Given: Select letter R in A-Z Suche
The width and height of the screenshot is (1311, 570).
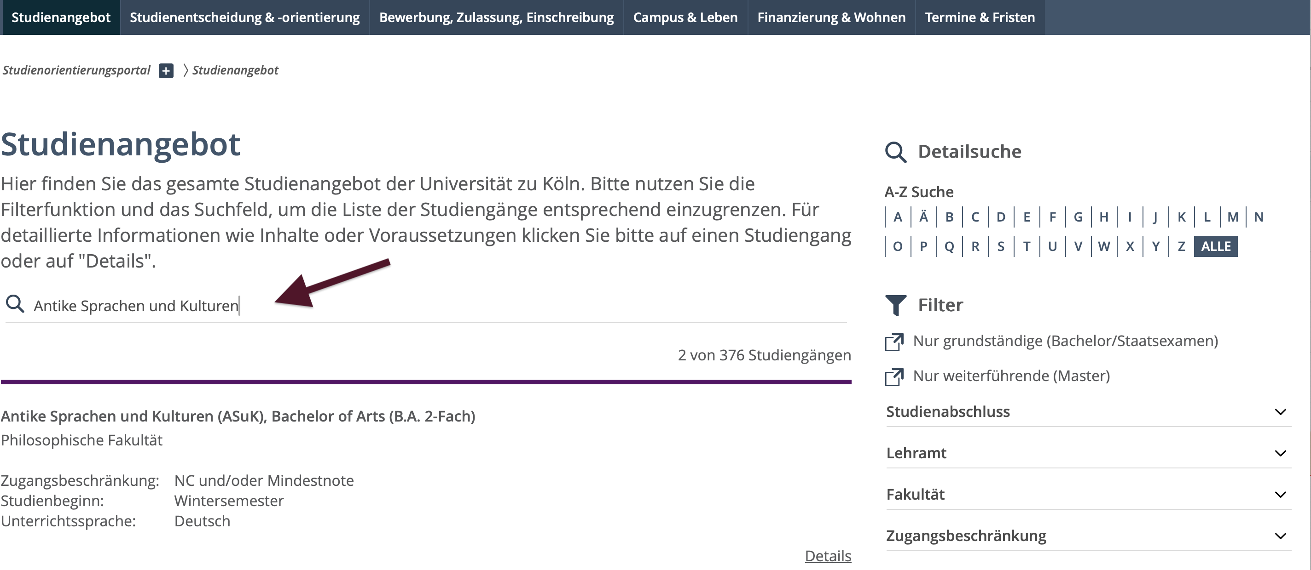Looking at the screenshot, I should 975,246.
